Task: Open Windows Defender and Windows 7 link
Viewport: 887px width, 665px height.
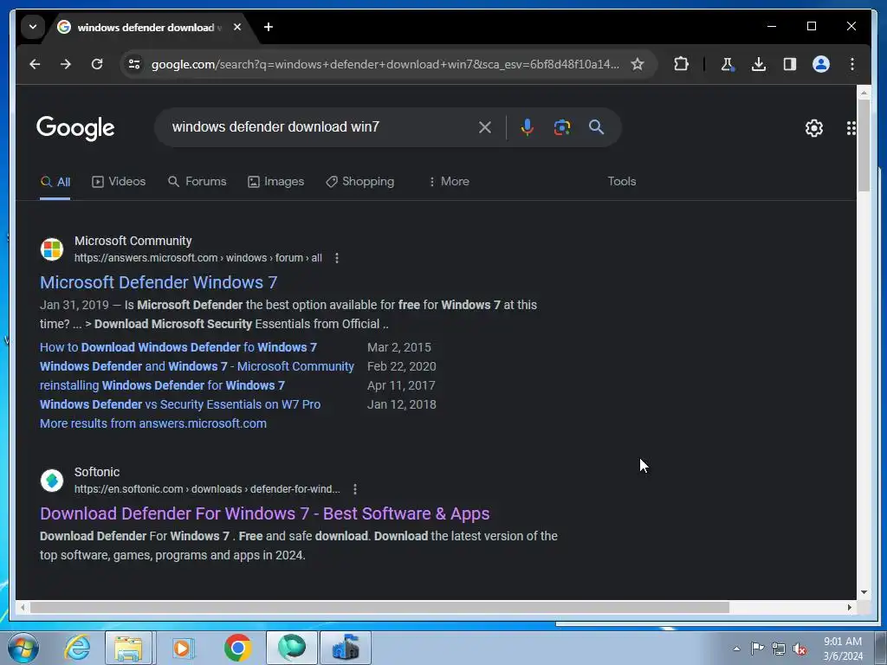Action: [x=197, y=366]
